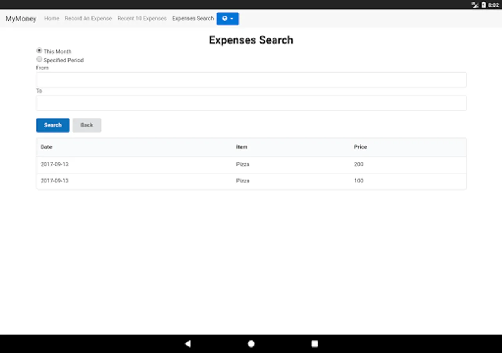Open the globe language dropdown button

click(227, 18)
